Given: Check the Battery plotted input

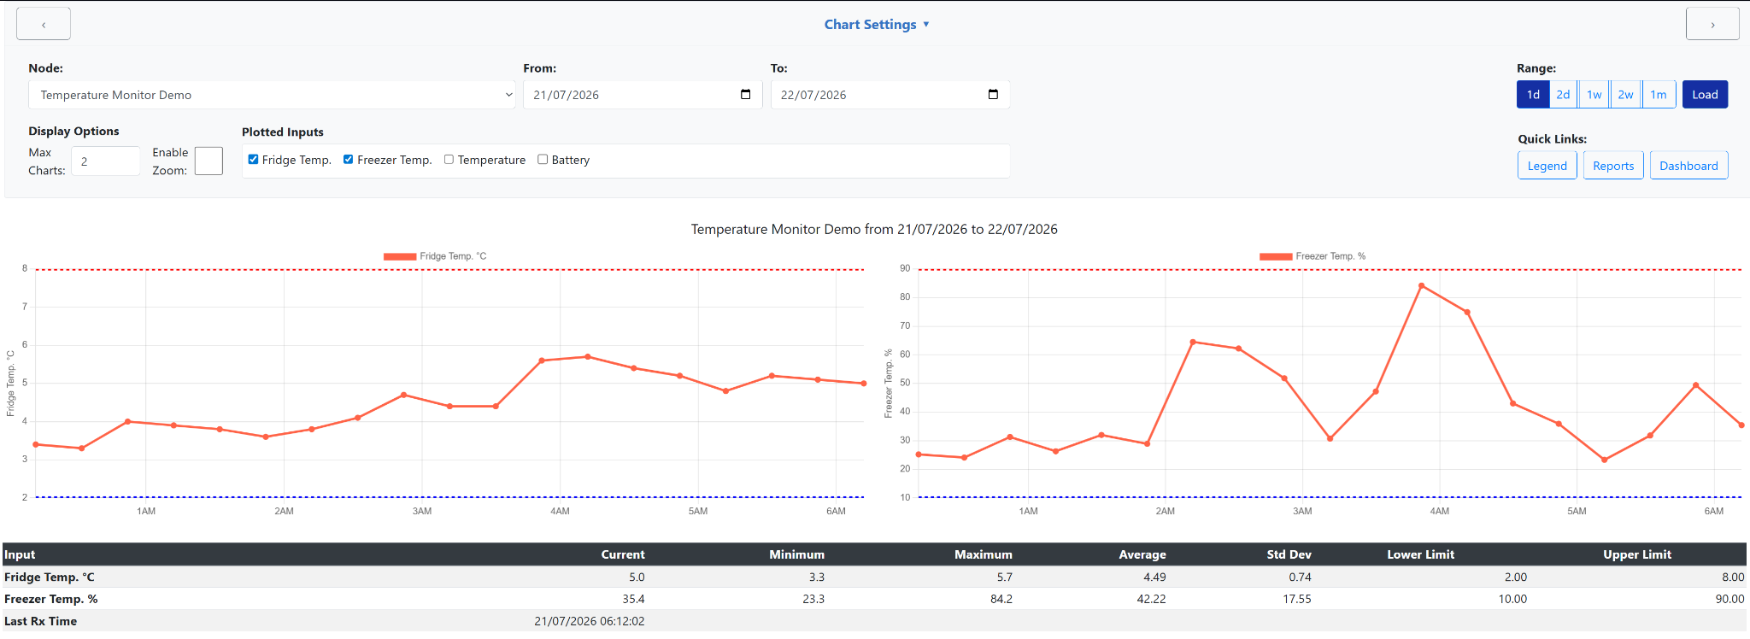Looking at the screenshot, I should (543, 159).
